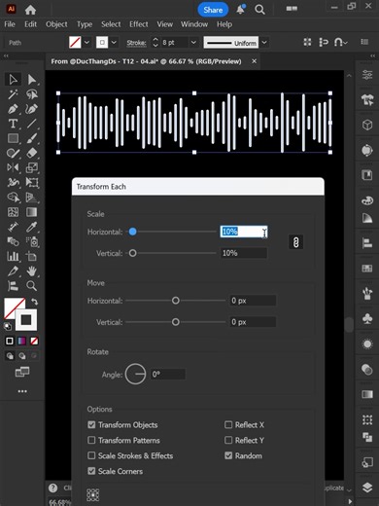Enable Transform Patterns checkbox
This screenshot has width=379, height=506.
coord(91,440)
